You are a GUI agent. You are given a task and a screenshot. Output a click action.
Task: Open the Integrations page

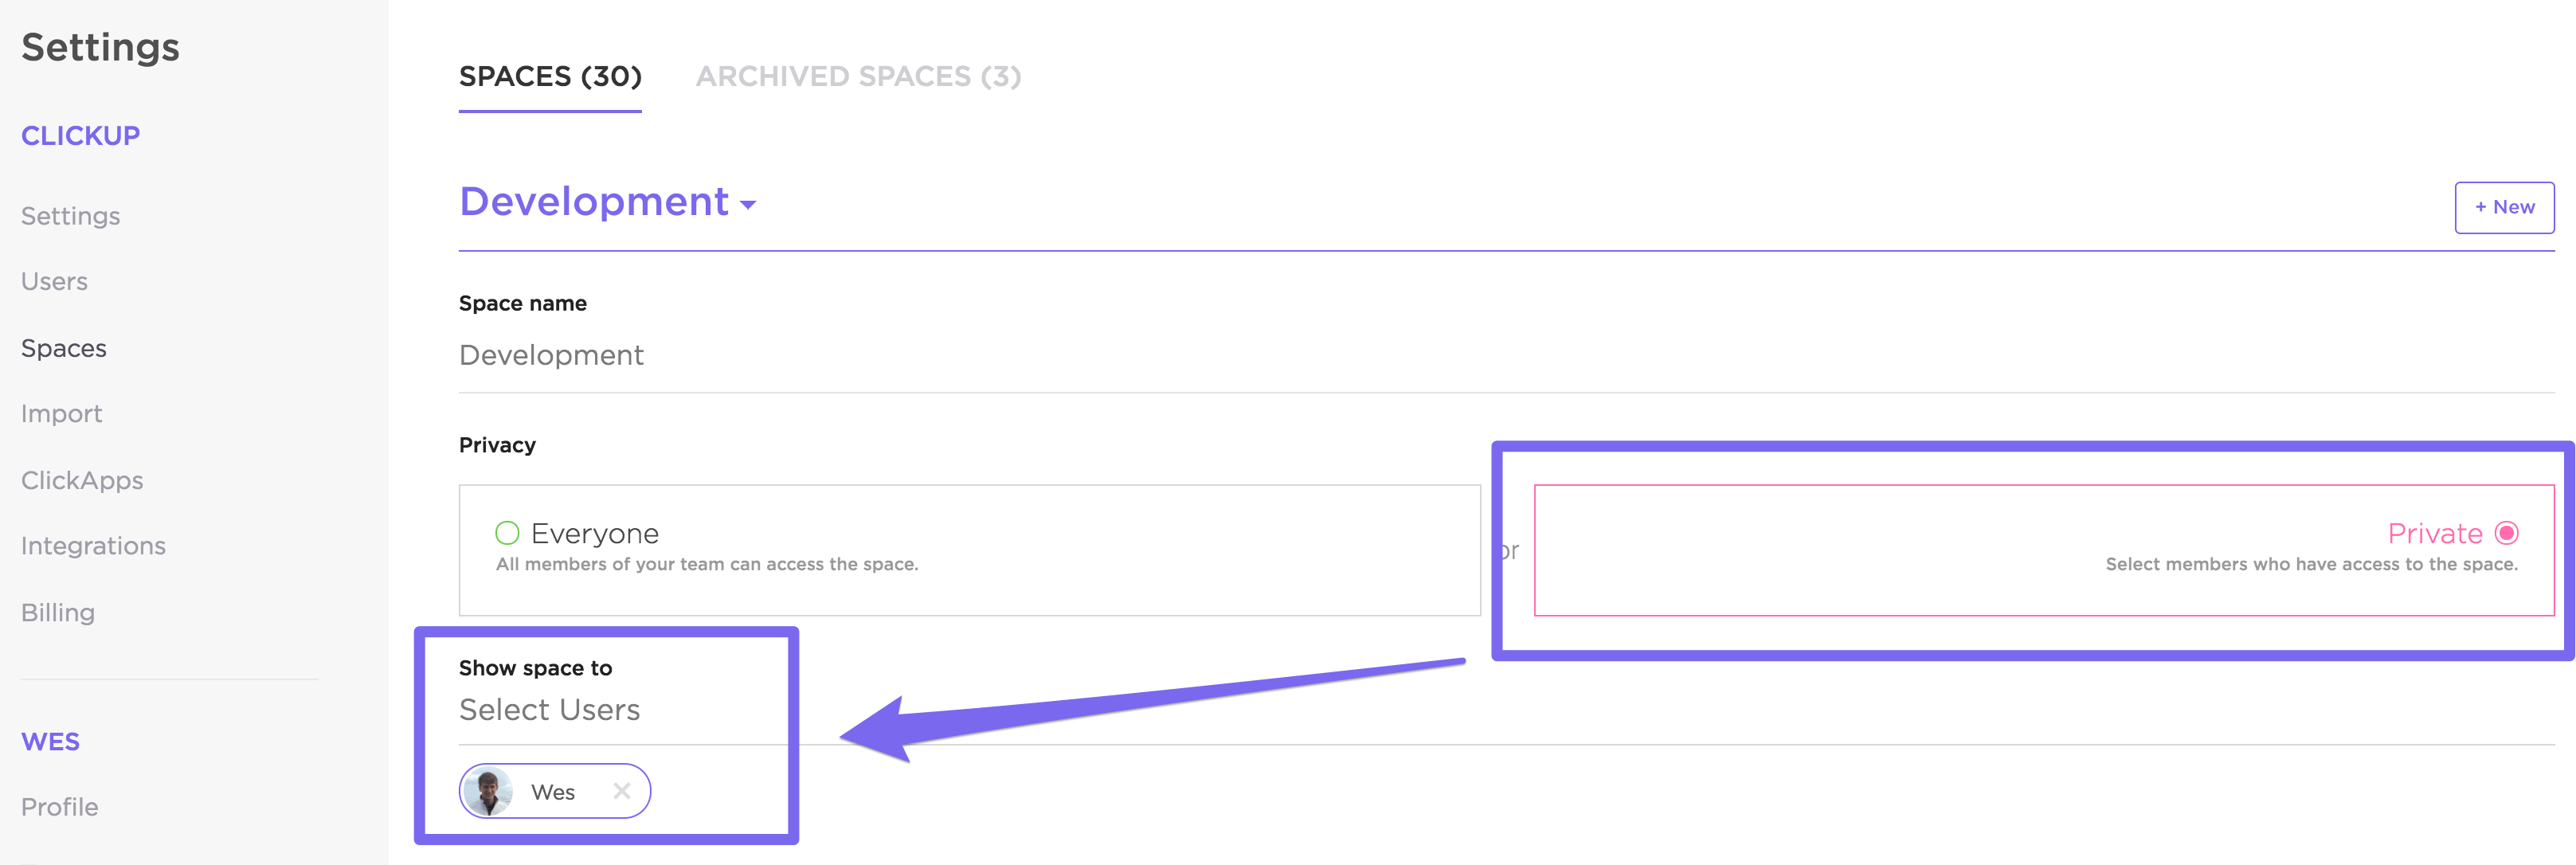tap(93, 546)
